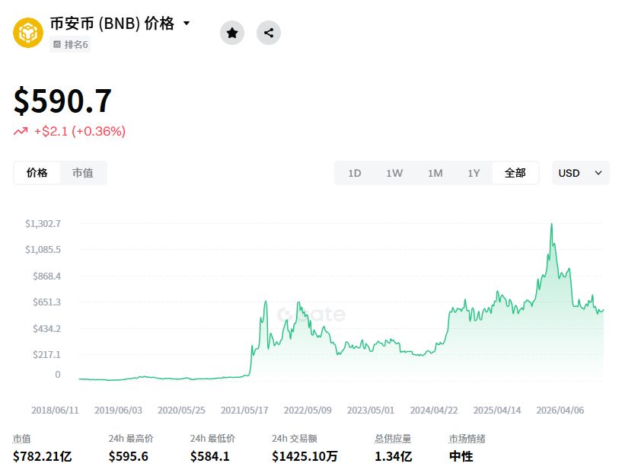This screenshot has width=622, height=473.
Task: Open the share icon button
Action: click(269, 33)
